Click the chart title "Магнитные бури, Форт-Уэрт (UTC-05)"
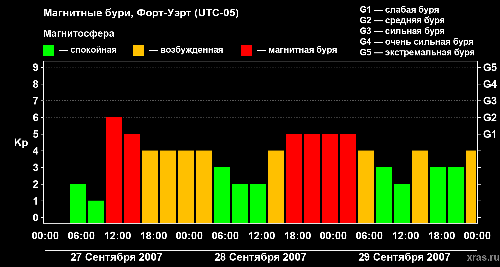Image resolution: width=500 pixels, height=267 pixels. click(141, 13)
